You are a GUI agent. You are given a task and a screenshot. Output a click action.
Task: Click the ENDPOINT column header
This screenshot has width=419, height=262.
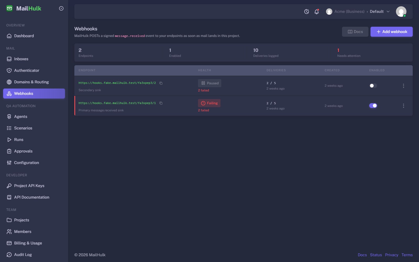click(87, 70)
